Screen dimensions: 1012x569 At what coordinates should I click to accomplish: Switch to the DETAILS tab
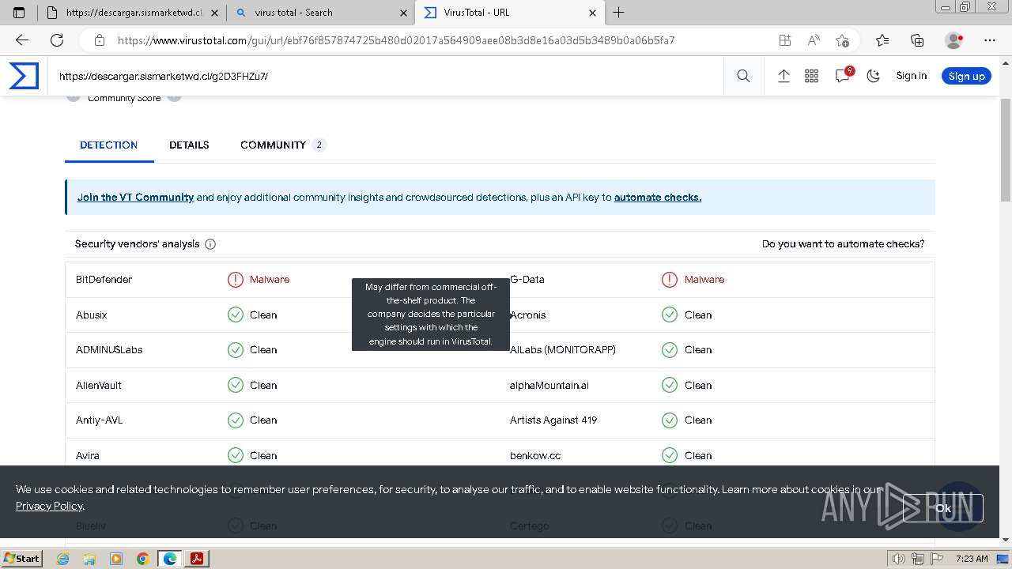point(189,145)
